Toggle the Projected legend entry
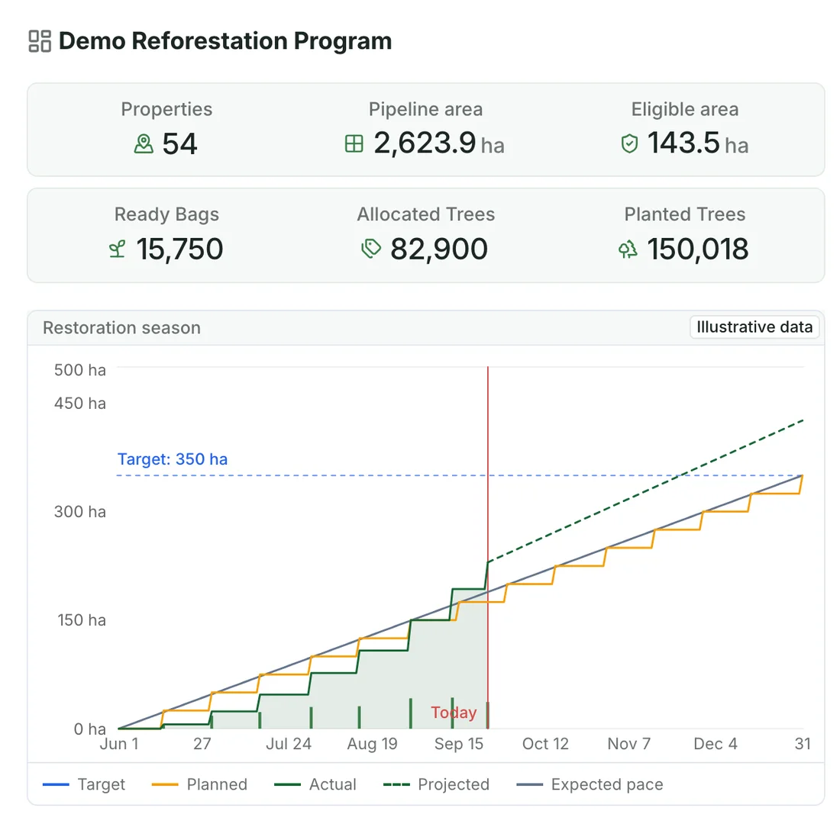Image resolution: width=840 pixels, height=827 pixels. pyautogui.click(x=437, y=784)
